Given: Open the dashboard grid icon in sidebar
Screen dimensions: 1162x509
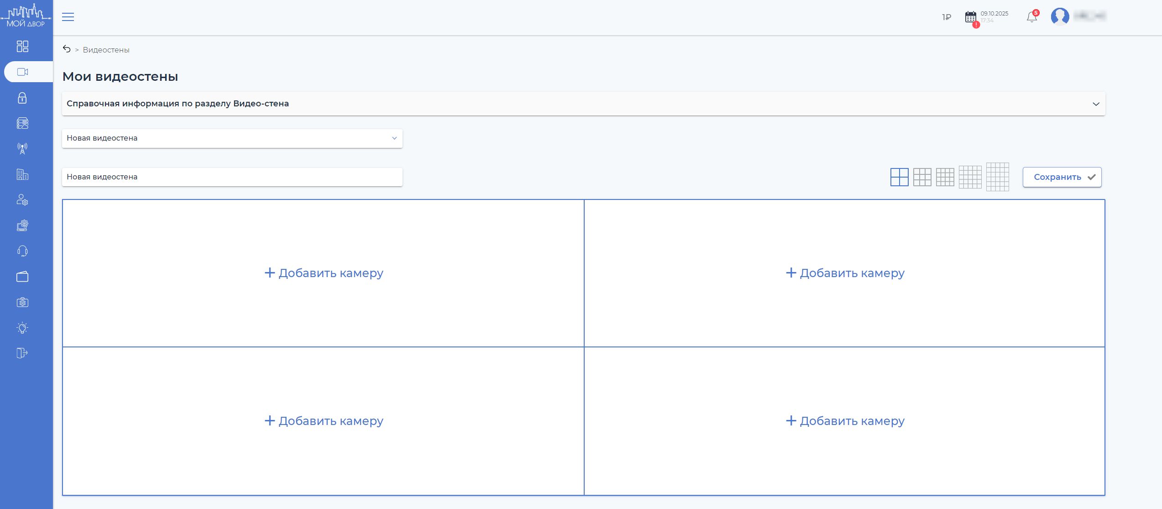Looking at the screenshot, I should 22,46.
